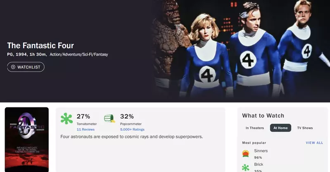Viewport: 330px width, 172px height.
Task: Open the Sinners movie title
Action: [x=261, y=151]
